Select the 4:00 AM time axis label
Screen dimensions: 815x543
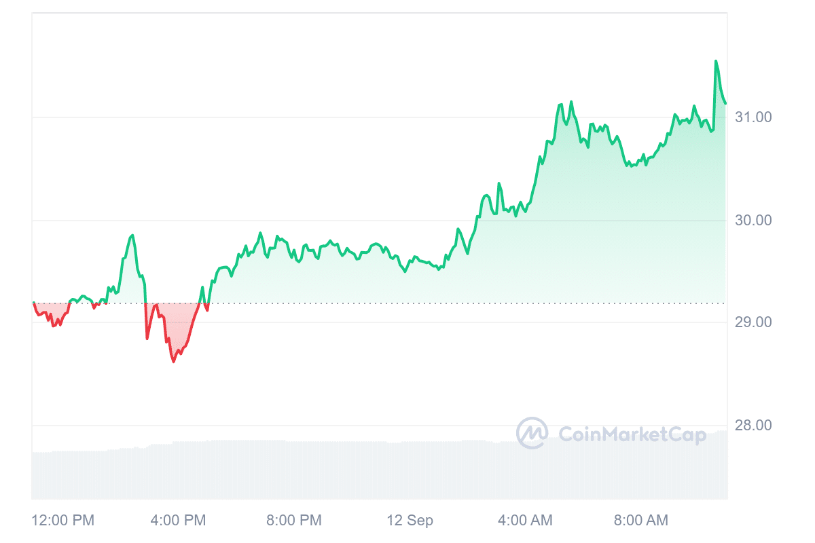click(x=525, y=521)
